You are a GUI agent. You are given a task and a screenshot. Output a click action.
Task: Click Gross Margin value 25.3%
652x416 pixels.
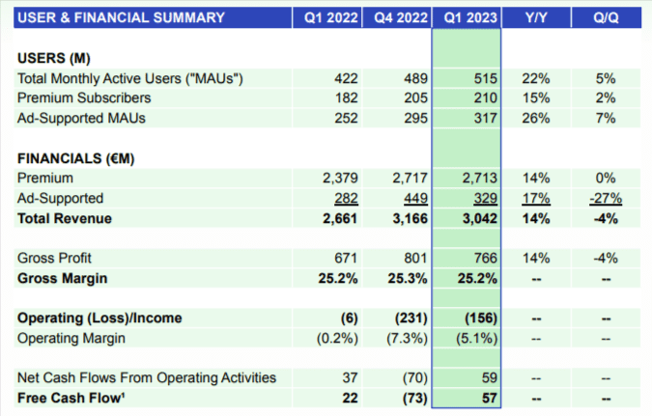pyautogui.click(x=408, y=278)
